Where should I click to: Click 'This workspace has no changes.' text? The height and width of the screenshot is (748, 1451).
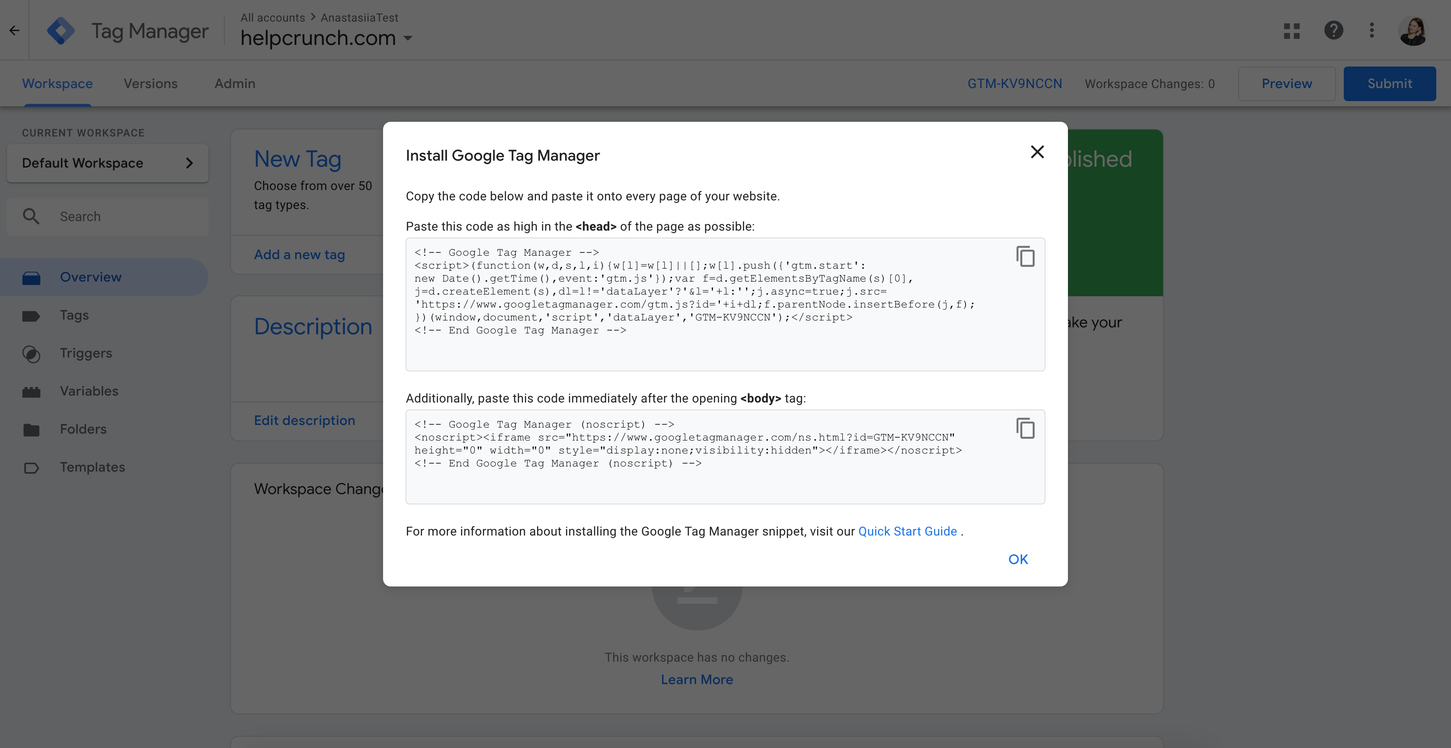coord(697,657)
